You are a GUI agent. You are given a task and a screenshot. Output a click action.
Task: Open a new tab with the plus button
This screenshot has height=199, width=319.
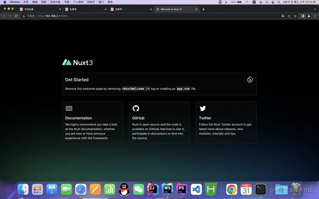tap(204, 9)
